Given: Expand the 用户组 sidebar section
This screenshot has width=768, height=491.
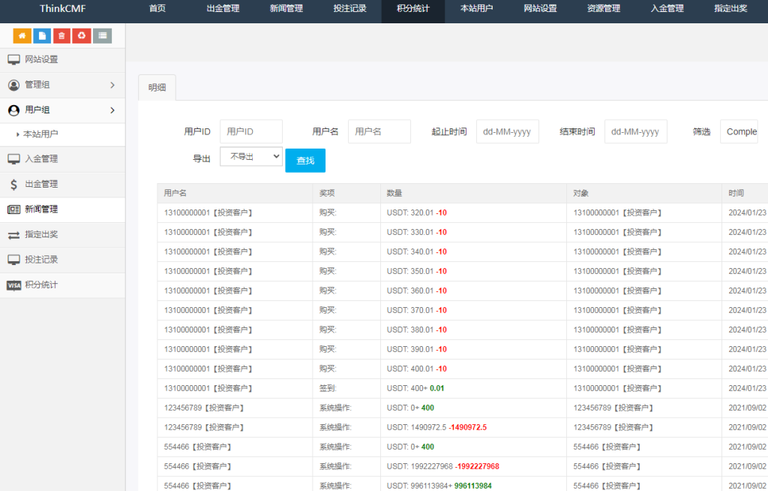Looking at the screenshot, I should [x=62, y=110].
